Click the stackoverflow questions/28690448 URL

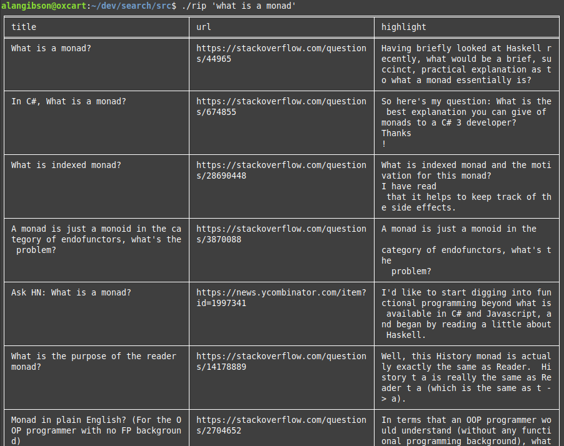click(281, 171)
